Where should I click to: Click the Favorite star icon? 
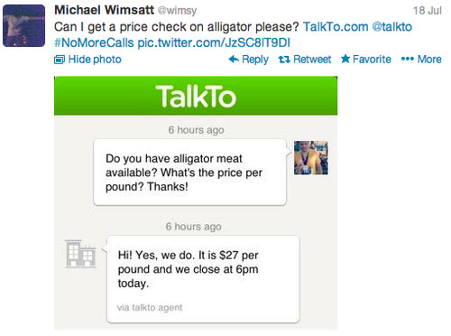tap(345, 59)
